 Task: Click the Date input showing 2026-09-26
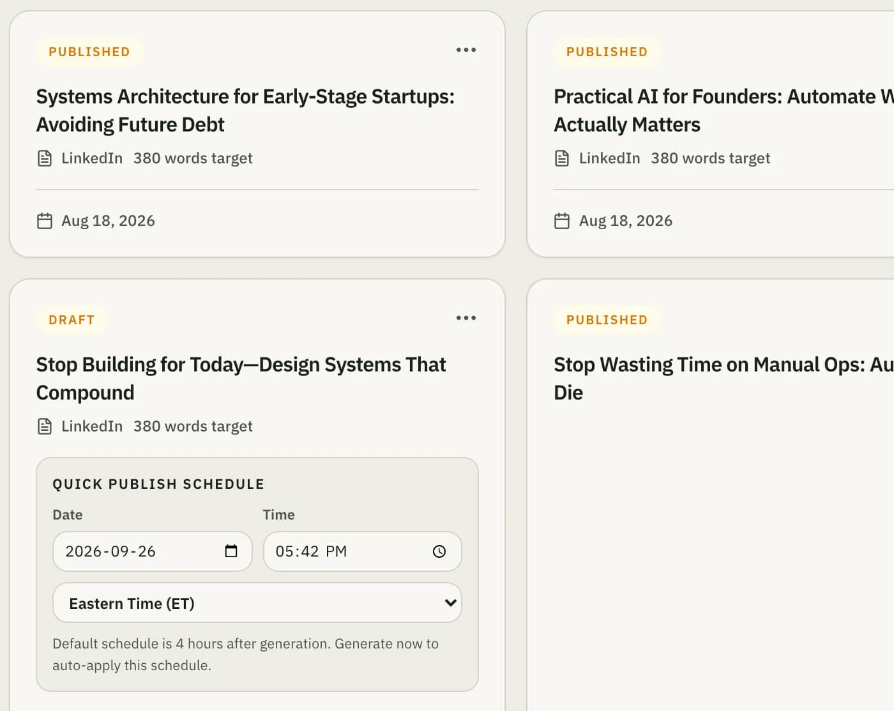tap(153, 551)
